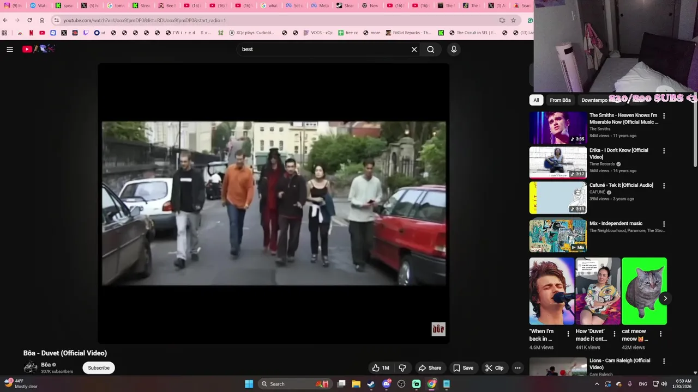Dislike the Duvet video
698x392 pixels.
pos(402,367)
